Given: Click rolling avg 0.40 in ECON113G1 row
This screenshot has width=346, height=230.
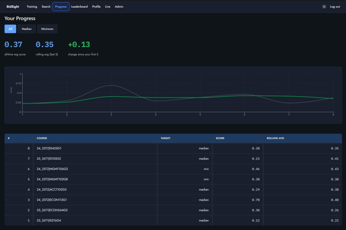Looking at the screenshot, I should point(335,200).
